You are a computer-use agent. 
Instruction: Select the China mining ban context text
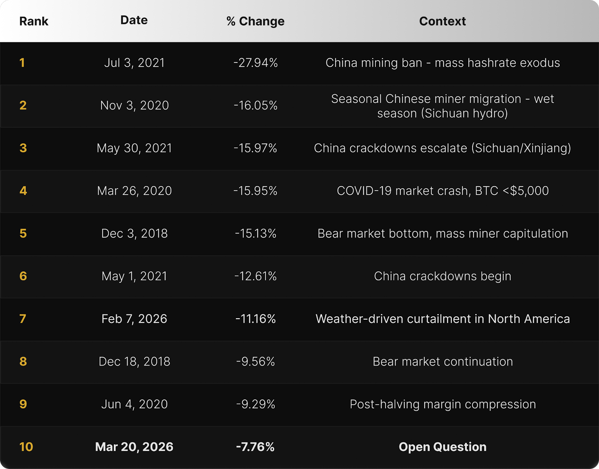click(443, 63)
